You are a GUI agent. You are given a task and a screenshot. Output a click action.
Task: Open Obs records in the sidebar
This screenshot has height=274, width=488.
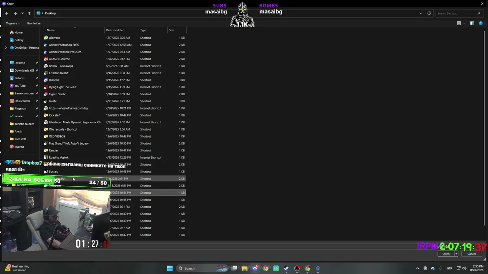(22, 101)
